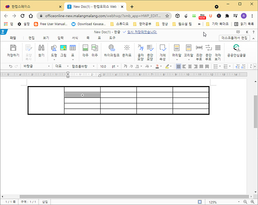The width and height of the screenshot is (258, 205).
Task: Apply the yellow highlight color
Action: point(167,66)
